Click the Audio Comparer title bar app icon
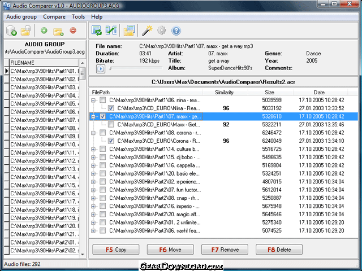362x271 pixels. [6, 5]
